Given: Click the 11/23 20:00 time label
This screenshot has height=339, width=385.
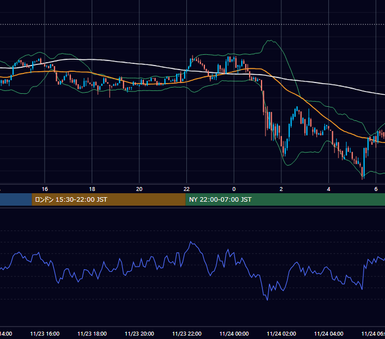Looking at the screenshot, I should tap(139, 333).
